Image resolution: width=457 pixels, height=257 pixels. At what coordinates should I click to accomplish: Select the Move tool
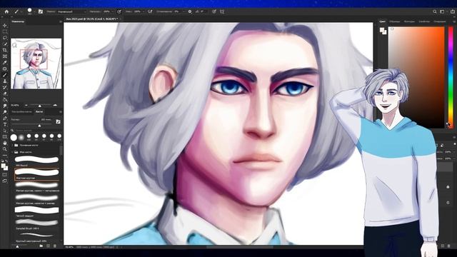5,26
